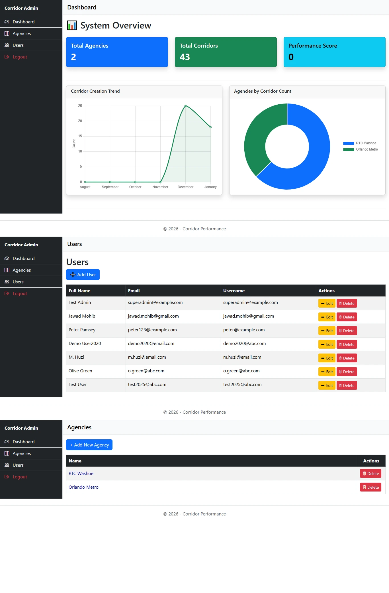Open Dashboard from sidebar beside the Users table
Viewport: 389px width, 593px height.
click(23, 258)
